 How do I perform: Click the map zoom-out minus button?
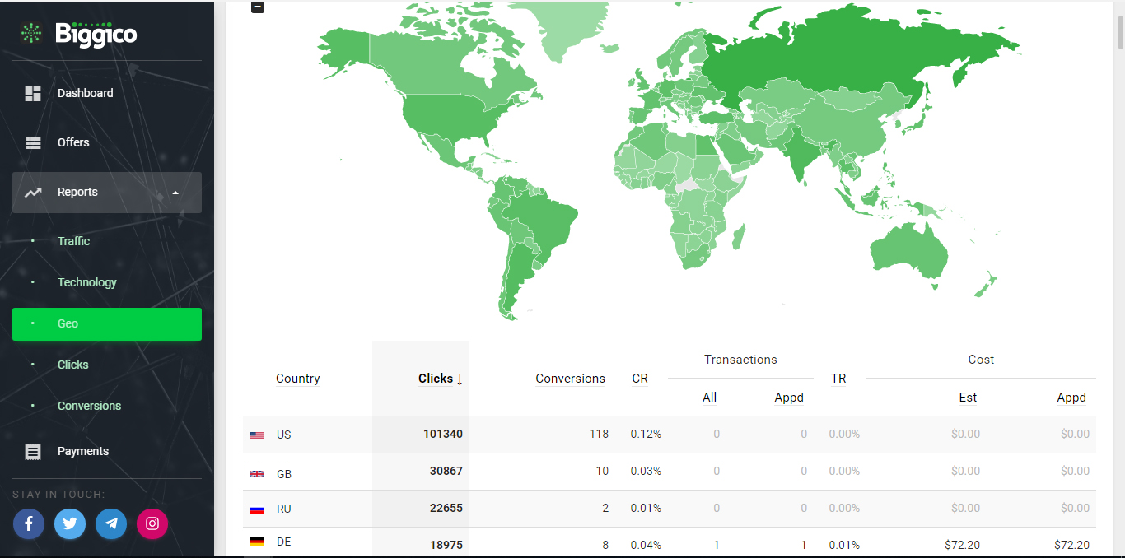click(x=259, y=7)
